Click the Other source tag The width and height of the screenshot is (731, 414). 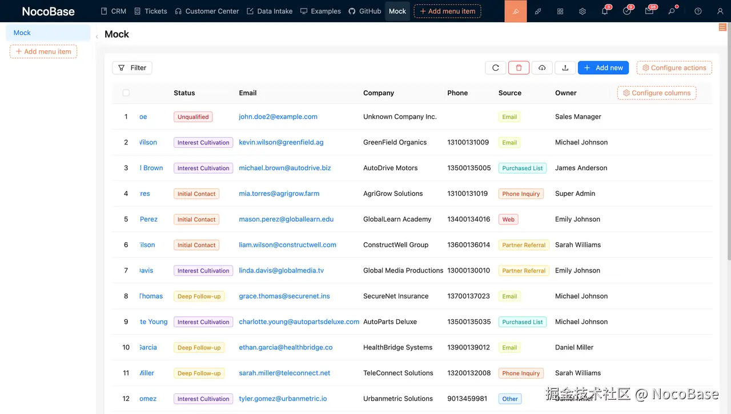[x=510, y=399]
